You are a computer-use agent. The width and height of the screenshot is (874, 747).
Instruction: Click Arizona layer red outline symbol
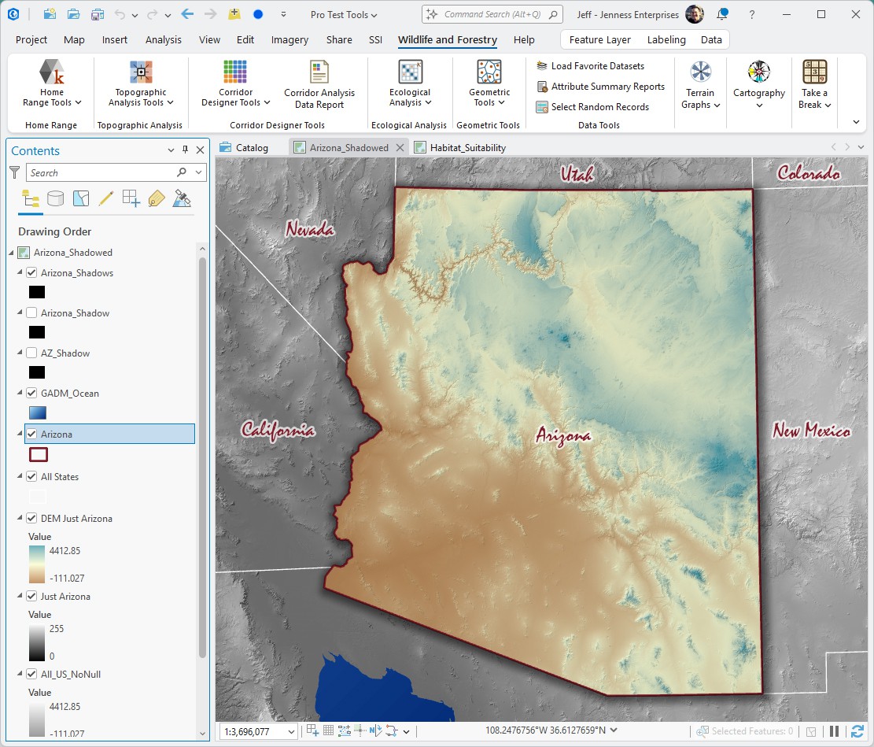[39, 455]
